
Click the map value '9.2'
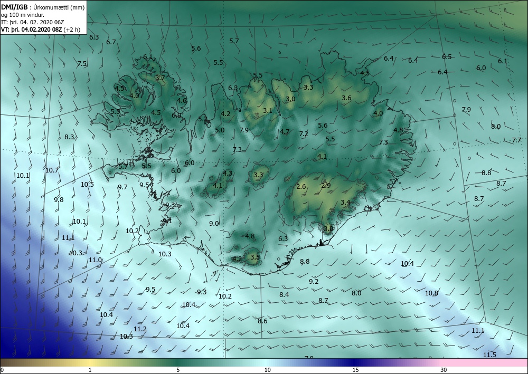tap(314, 281)
